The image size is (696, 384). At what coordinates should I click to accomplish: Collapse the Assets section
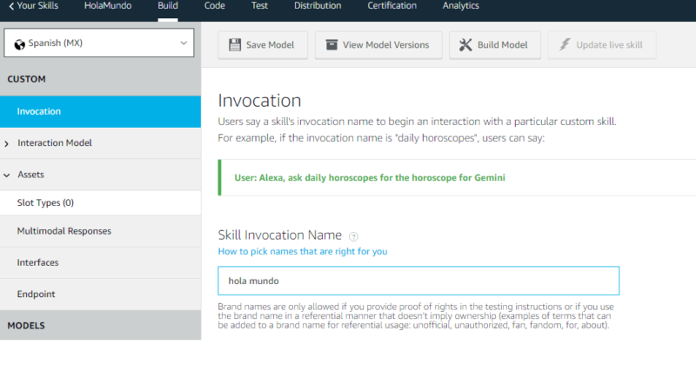(x=8, y=175)
